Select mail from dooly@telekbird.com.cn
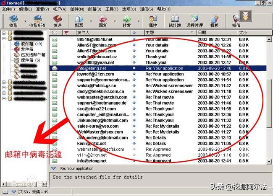This screenshot has width=273, height=196. click(157, 91)
